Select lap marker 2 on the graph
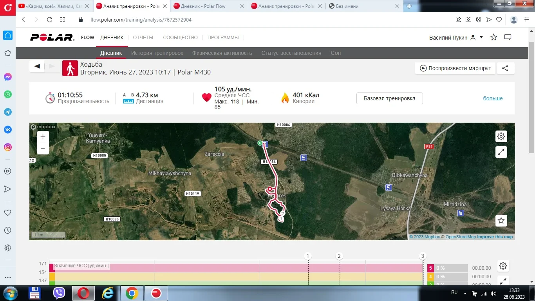Image resolution: width=535 pixels, height=301 pixels. (340, 256)
